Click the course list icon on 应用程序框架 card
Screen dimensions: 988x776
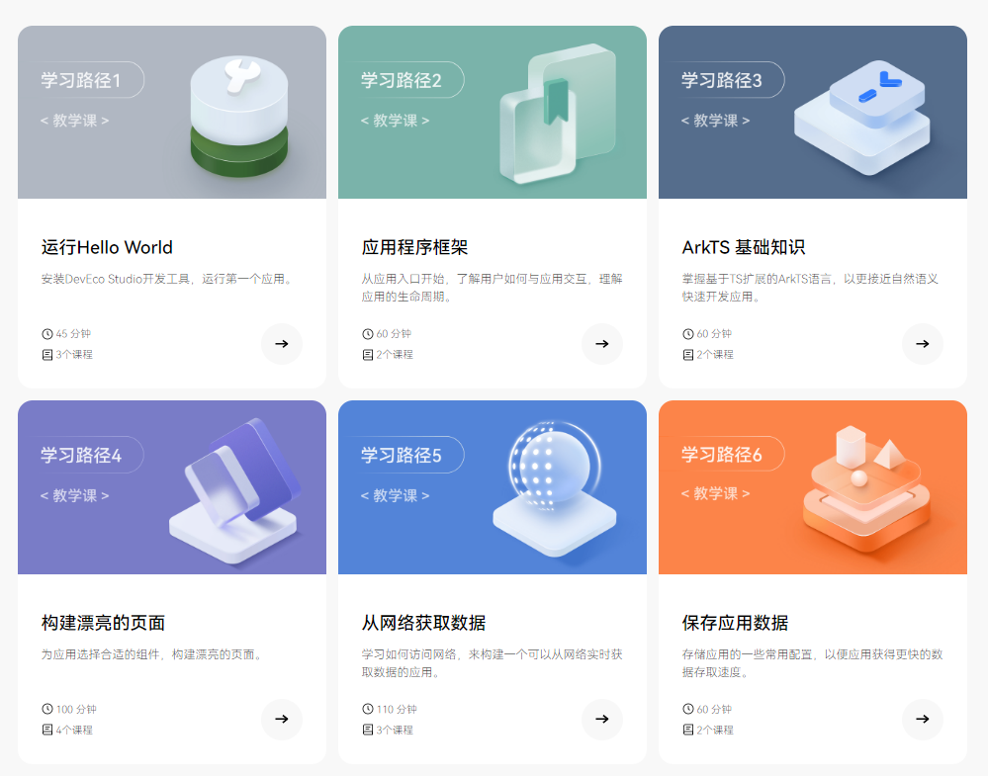[368, 355]
